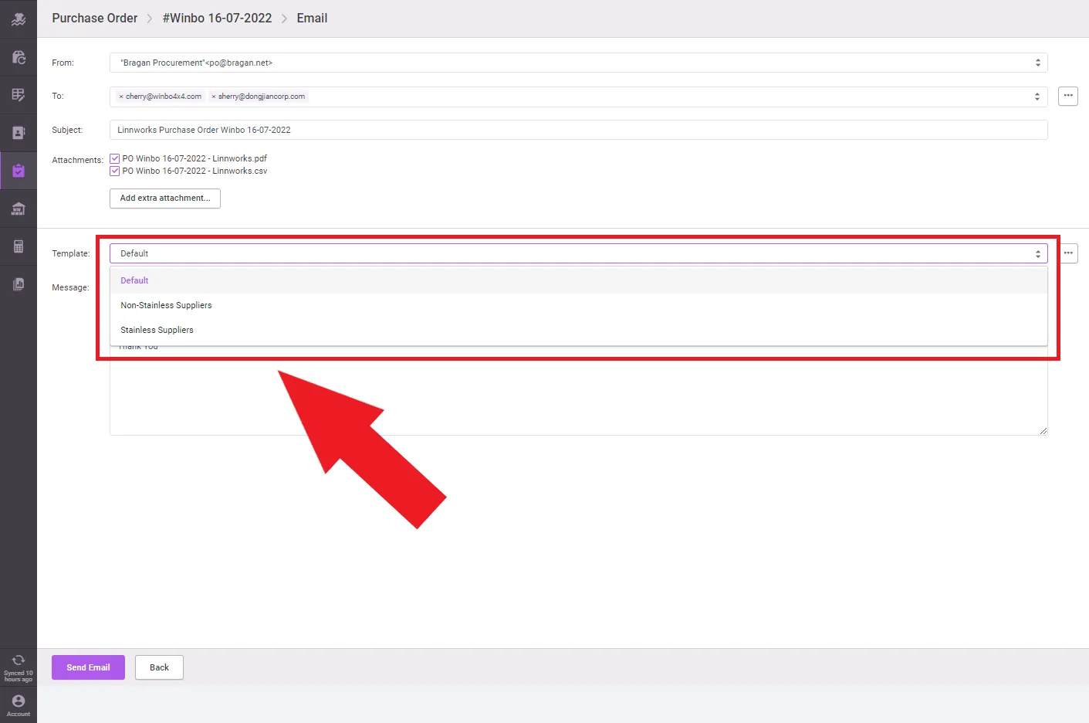Choose Non-Stainless Suppliers template
Image resolution: width=1089 pixels, height=723 pixels.
(578, 305)
